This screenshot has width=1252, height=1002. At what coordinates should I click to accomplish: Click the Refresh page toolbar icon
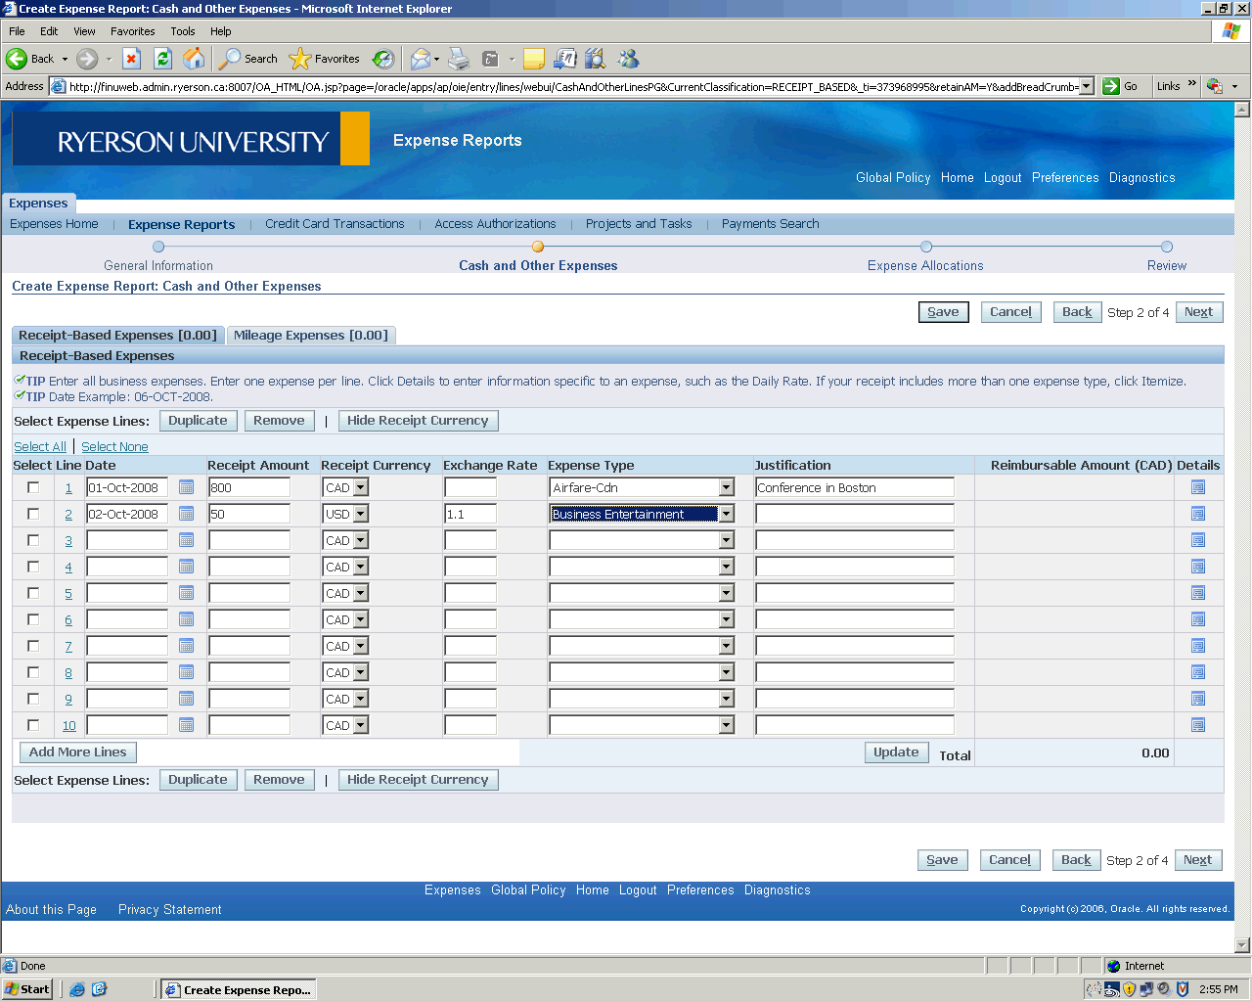click(x=163, y=59)
